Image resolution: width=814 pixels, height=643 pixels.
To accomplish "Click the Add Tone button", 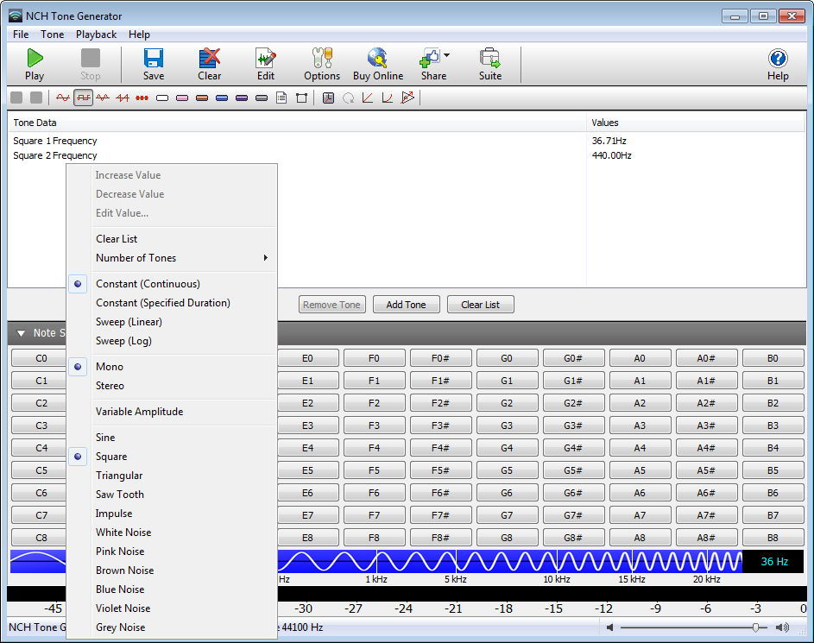I will 406,305.
